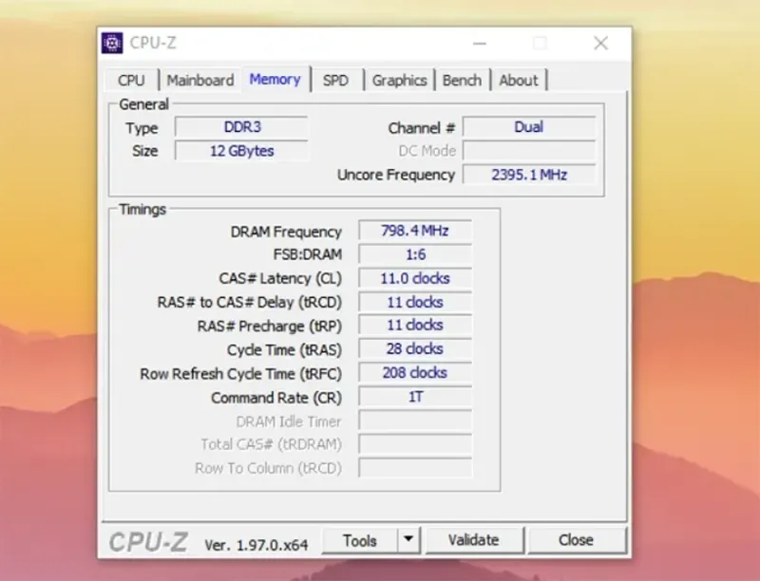Click the CAS# Latency (CL) label
Image resolution: width=760 pixels, height=581 pixels.
(280, 279)
